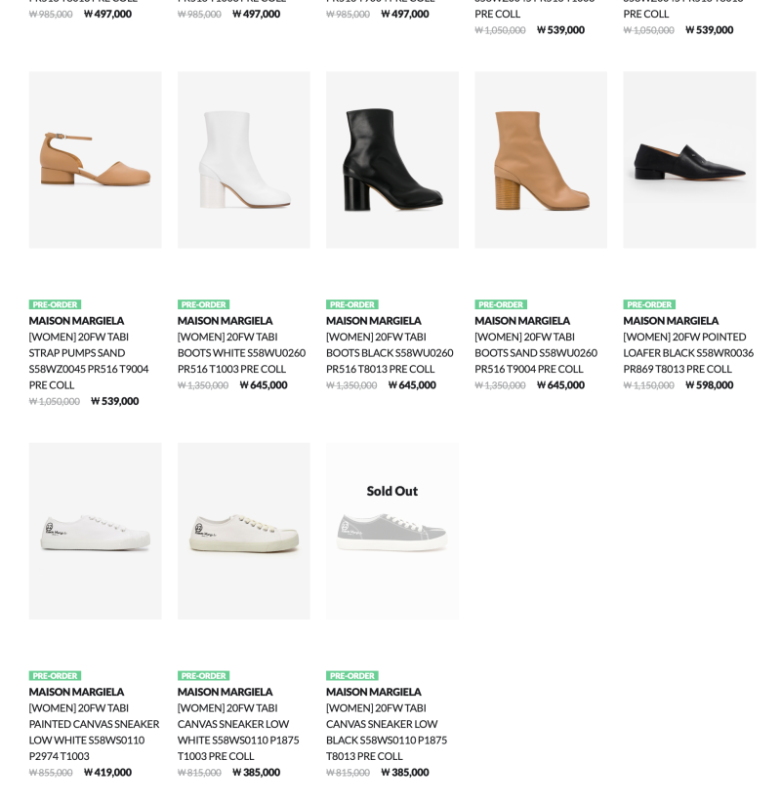Image resolution: width=781 pixels, height=801 pixels.
Task: Open the sand Tabi boots product image
Action: click(541, 160)
